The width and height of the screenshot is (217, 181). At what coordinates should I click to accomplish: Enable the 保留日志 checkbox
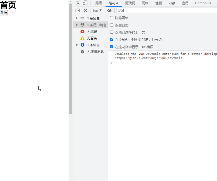[x=112, y=25]
